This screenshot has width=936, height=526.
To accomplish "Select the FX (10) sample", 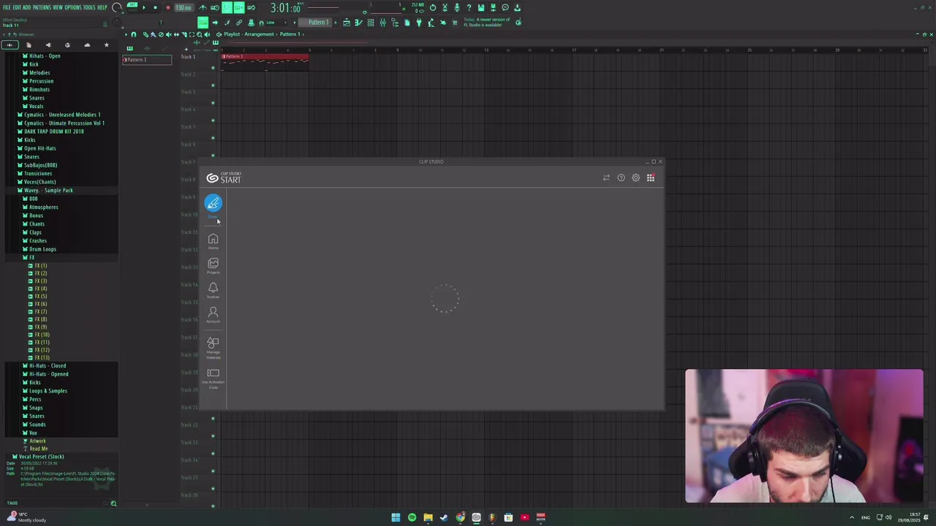I will click(39, 335).
